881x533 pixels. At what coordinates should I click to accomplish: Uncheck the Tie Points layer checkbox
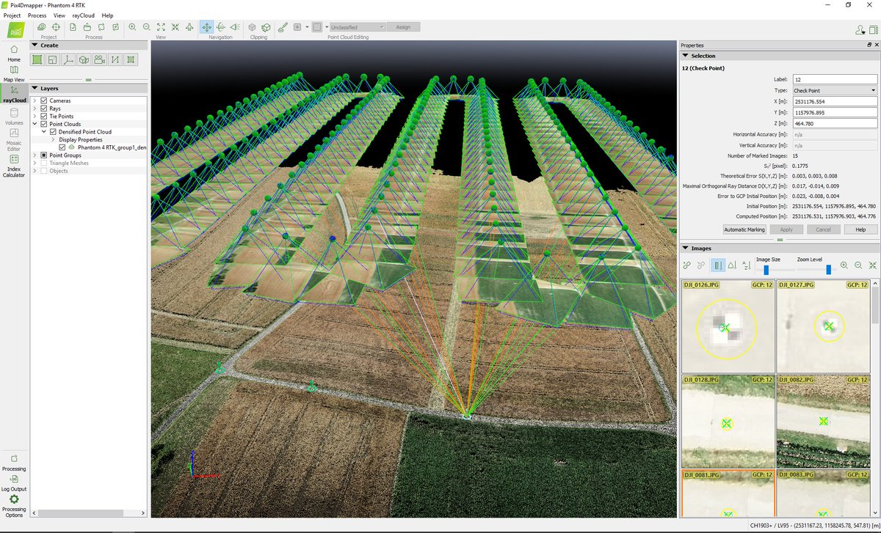point(44,116)
